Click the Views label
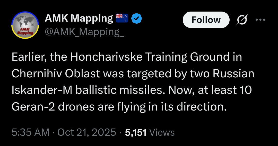This screenshot has width=278, height=146. click(162, 132)
